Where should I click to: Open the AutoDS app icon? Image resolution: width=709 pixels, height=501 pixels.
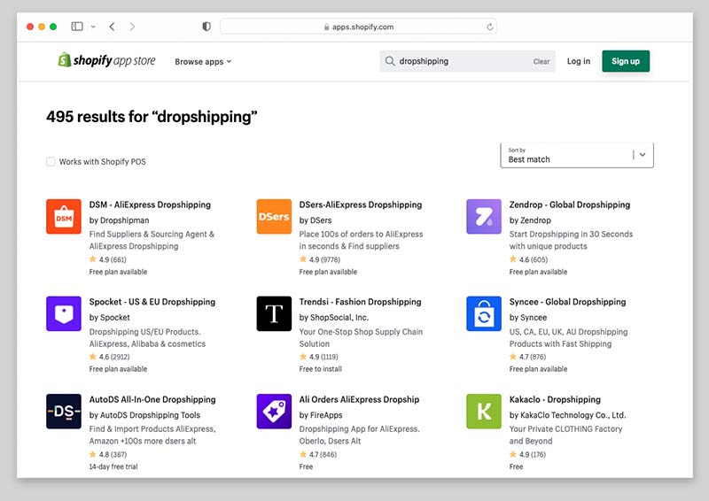(x=64, y=411)
